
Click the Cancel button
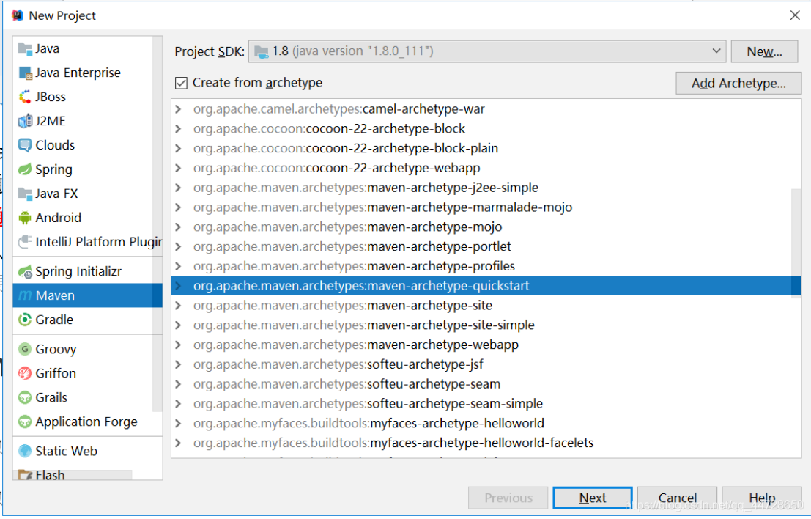677,498
